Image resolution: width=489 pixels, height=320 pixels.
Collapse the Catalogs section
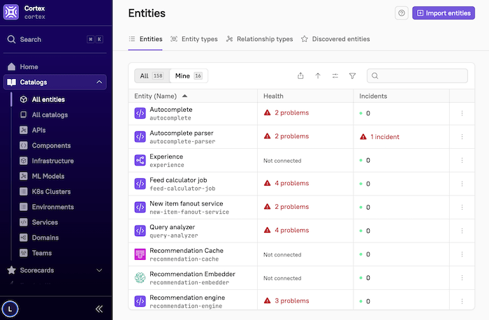99,82
